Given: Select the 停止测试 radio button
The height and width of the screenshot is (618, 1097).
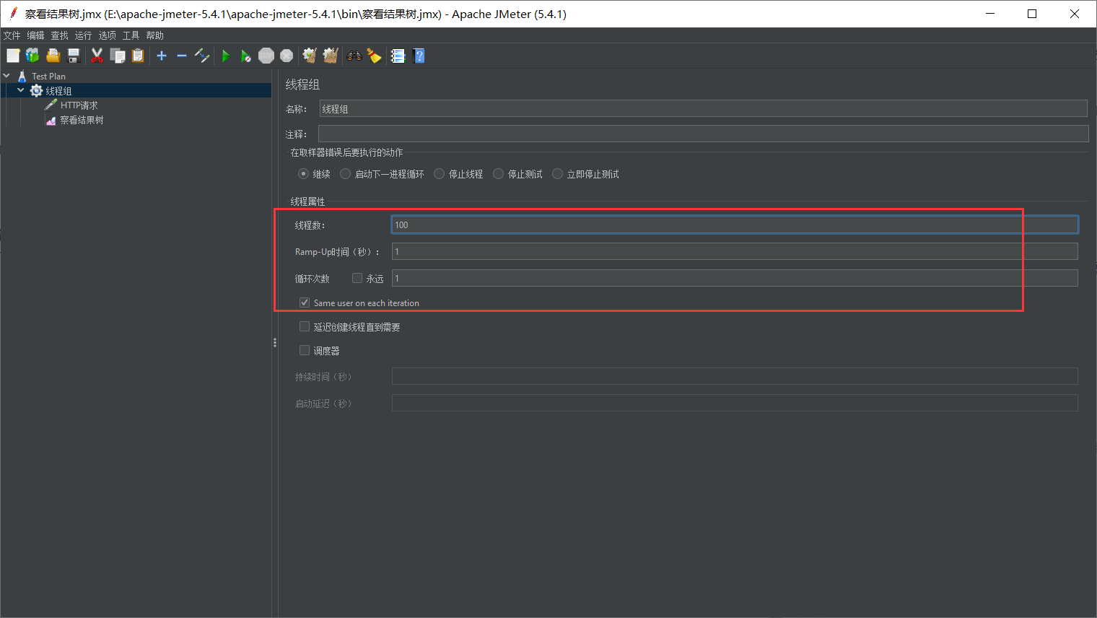Looking at the screenshot, I should pos(498,174).
